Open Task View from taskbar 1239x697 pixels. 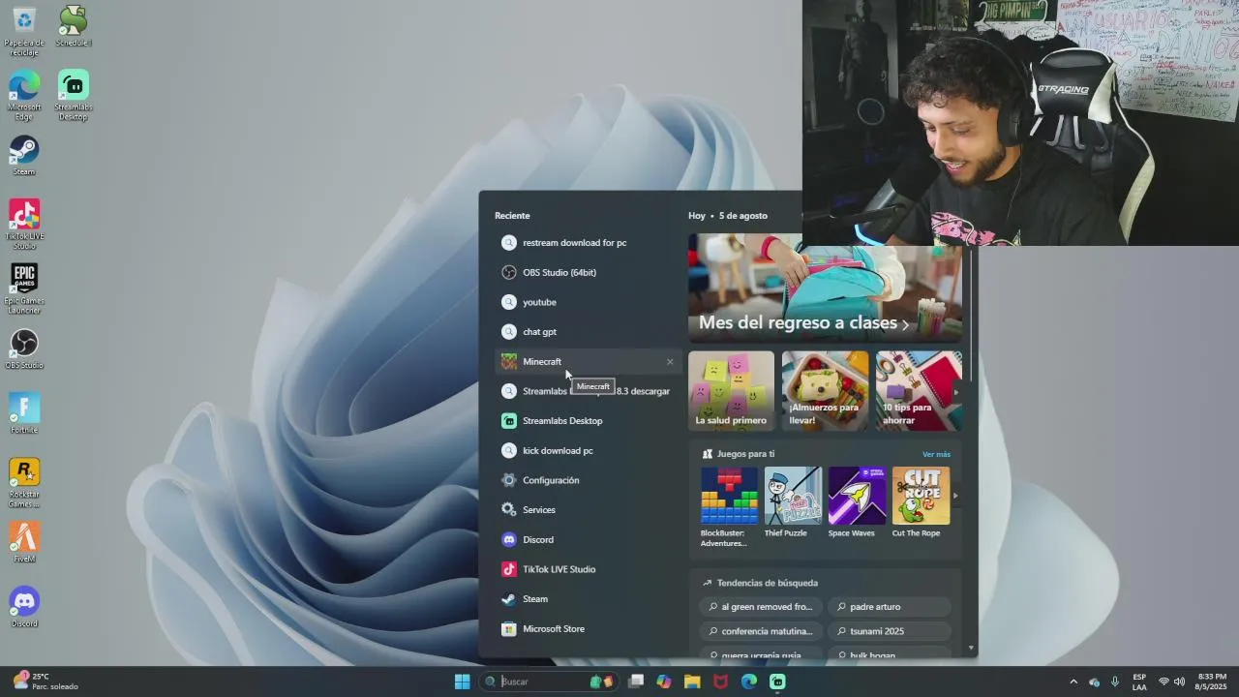[x=636, y=682]
